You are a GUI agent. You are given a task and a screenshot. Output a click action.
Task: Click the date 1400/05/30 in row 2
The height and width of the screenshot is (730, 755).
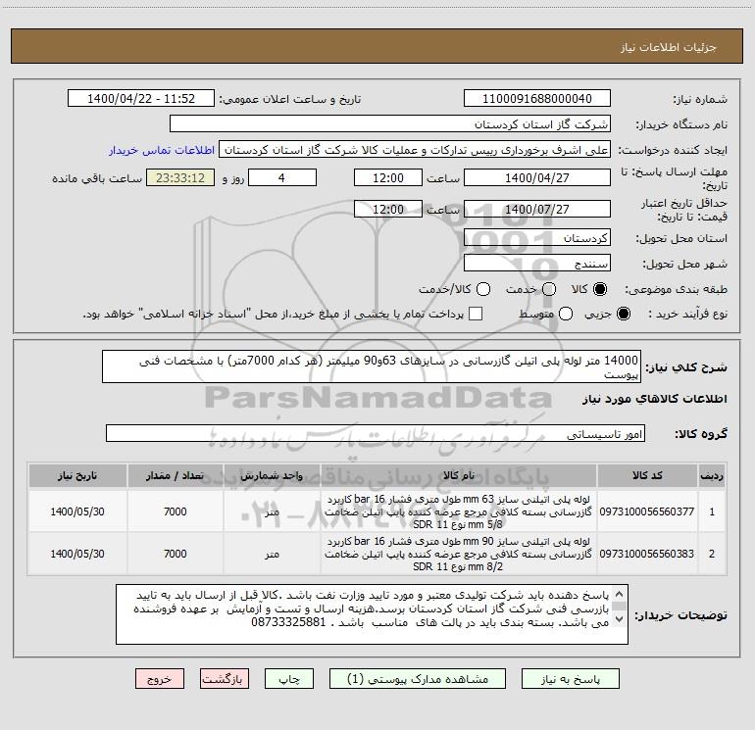point(77,554)
